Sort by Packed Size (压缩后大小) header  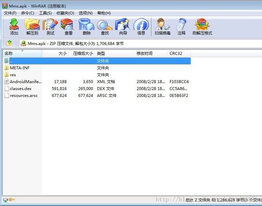82,53
